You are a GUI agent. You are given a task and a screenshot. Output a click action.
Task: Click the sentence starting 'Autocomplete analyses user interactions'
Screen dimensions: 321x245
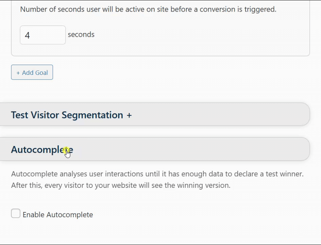157,174
